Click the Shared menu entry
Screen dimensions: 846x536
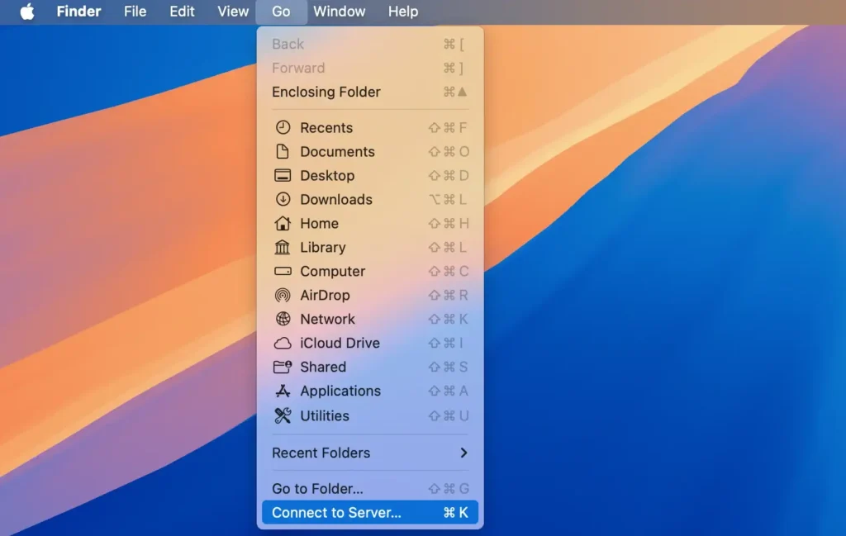[x=322, y=367]
